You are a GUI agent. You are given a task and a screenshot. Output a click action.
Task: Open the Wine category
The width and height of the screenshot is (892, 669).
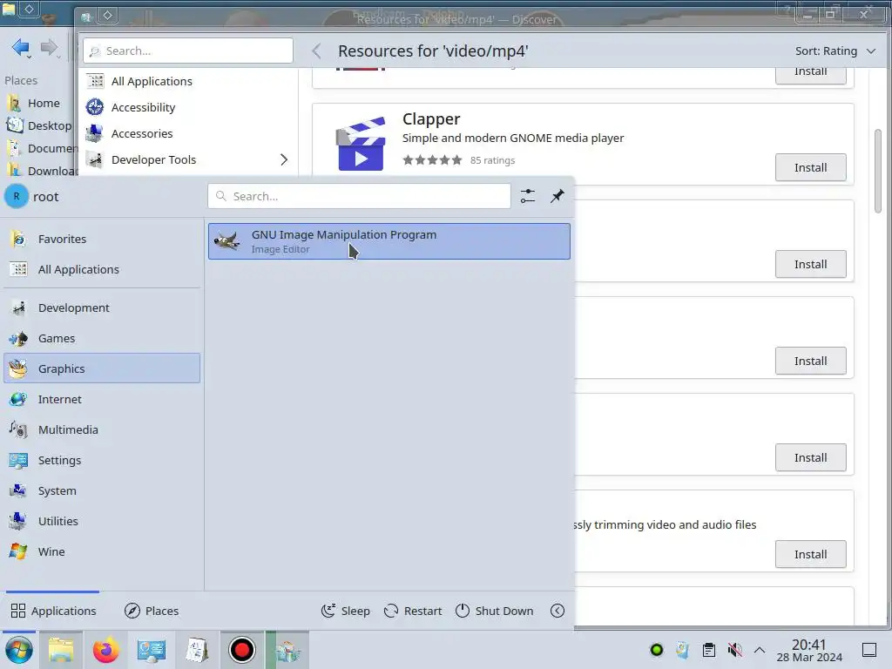tap(102, 551)
